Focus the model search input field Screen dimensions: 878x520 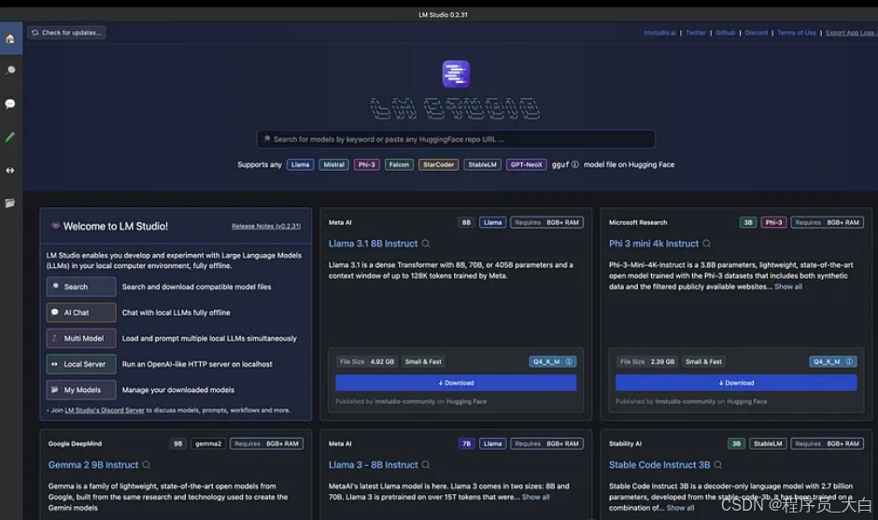pyautogui.click(x=456, y=139)
